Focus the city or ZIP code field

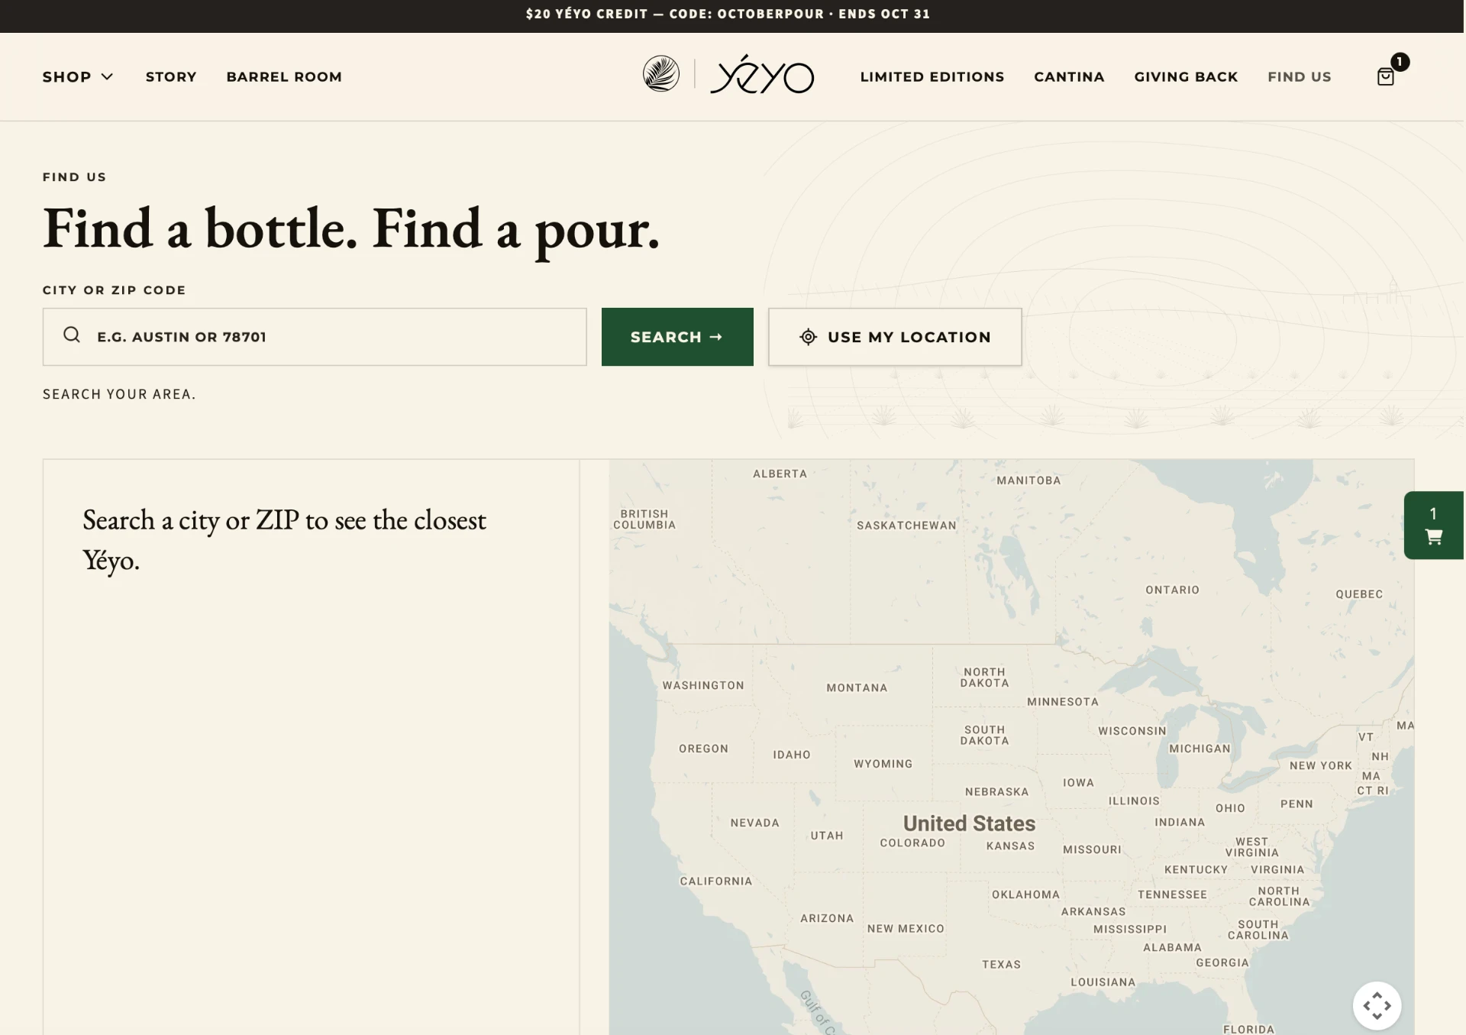315,337
